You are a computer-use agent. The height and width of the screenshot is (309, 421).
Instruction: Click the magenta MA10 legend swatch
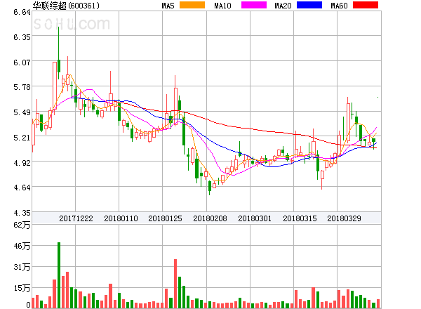tap(254, 5)
